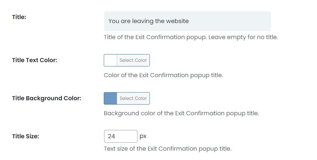Click "Title of the Exit Confirmation popup" hint
Viewport: 317px width, 160px height.
pos(155,37)
